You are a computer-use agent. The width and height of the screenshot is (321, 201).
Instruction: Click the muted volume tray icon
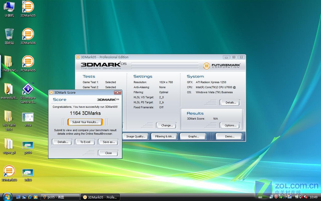(x=306, y=197)
